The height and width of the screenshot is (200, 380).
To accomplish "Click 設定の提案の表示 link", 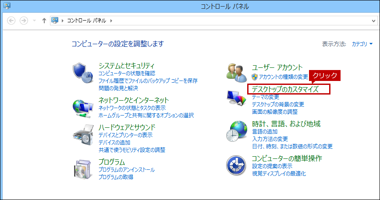I will (272, 166).
